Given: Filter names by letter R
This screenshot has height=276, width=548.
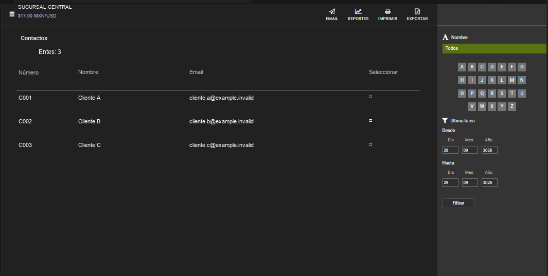Looking at the screenshot, I should coord(492,94).
